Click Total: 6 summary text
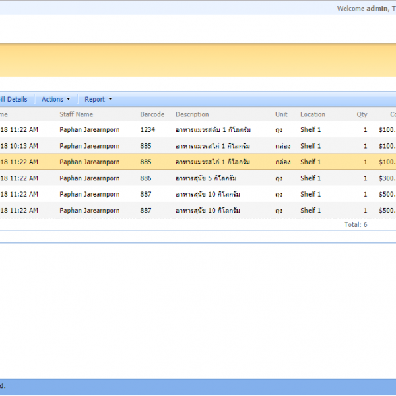This screenshot has height=396, width=396. (356, 224)
